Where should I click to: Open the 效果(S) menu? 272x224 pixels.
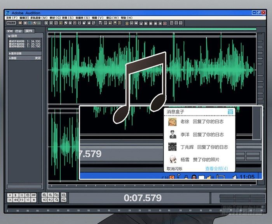pos(67,18)
